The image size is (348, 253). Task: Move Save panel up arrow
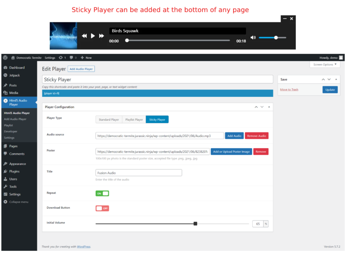point(323,79)
